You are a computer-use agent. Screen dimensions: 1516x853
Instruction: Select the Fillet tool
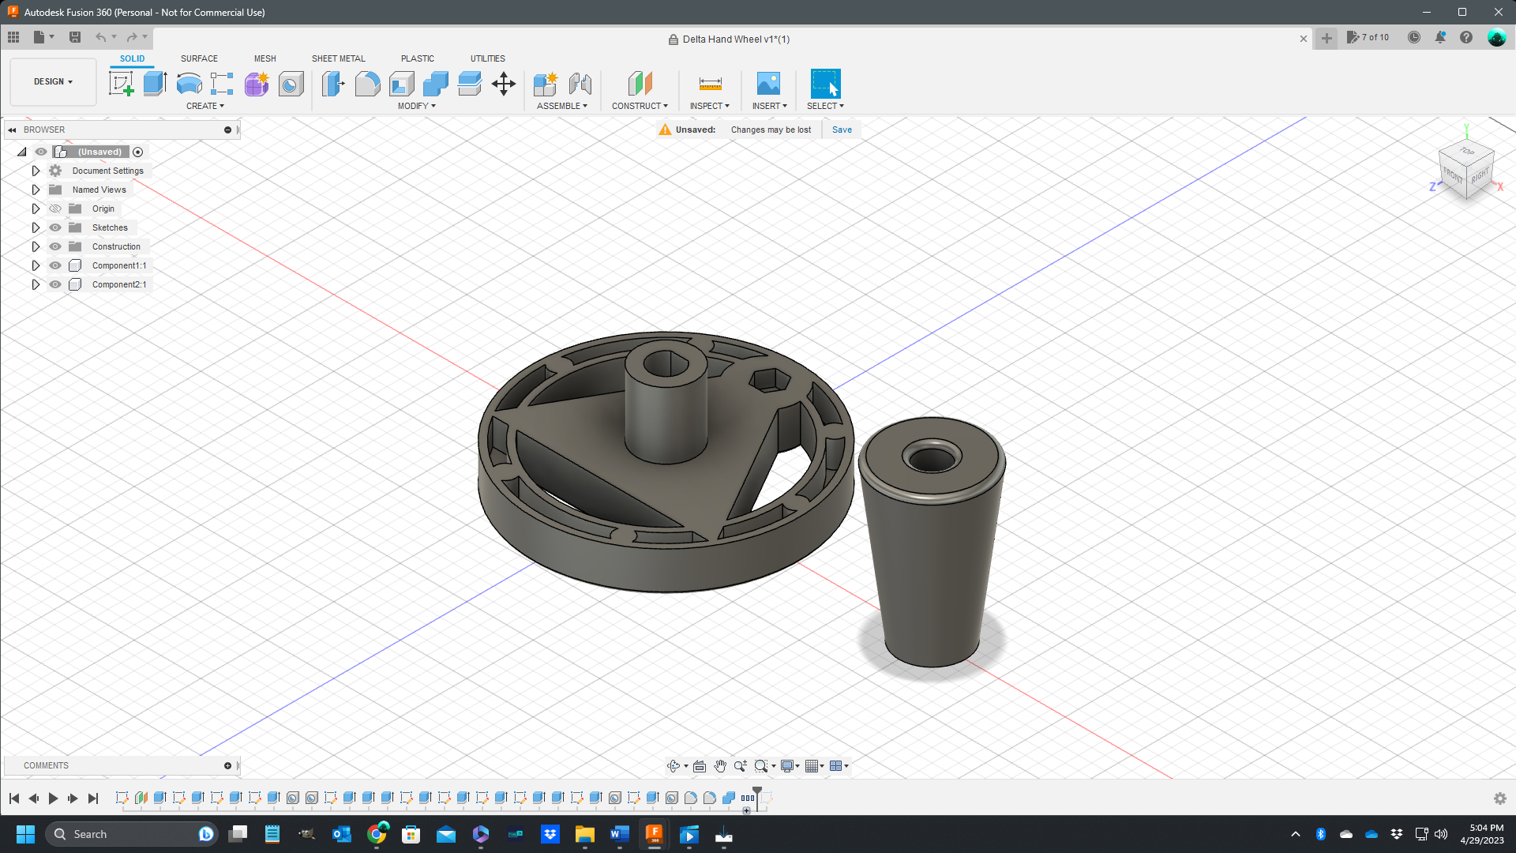(367, 84)
